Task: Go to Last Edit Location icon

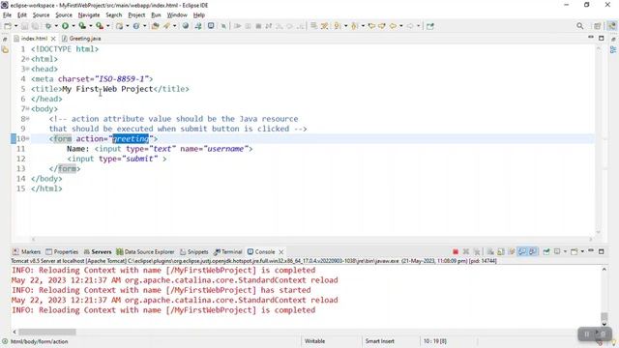Action: point(371,26)
